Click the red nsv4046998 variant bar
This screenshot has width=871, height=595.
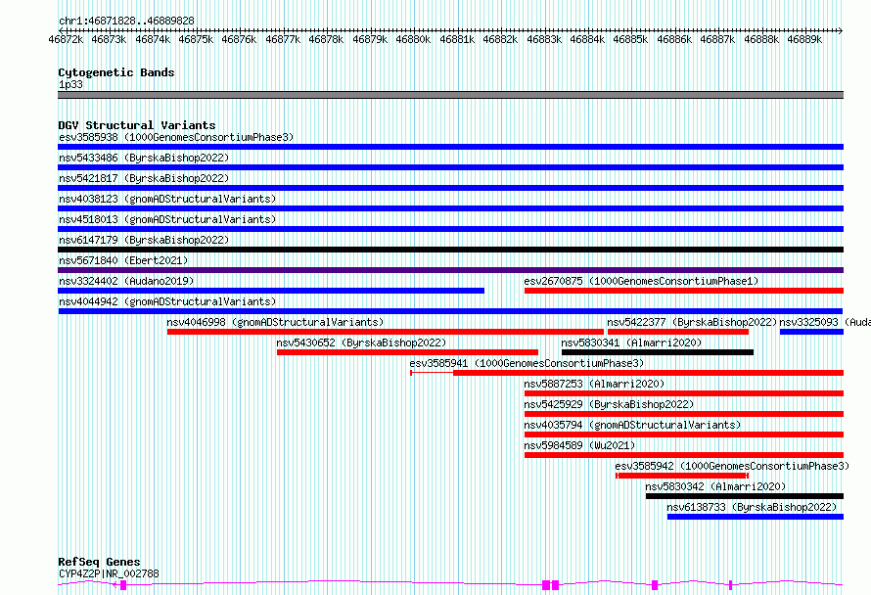pos(386,332)
